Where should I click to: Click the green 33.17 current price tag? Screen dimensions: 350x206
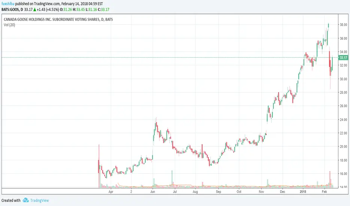click(343, 58)
